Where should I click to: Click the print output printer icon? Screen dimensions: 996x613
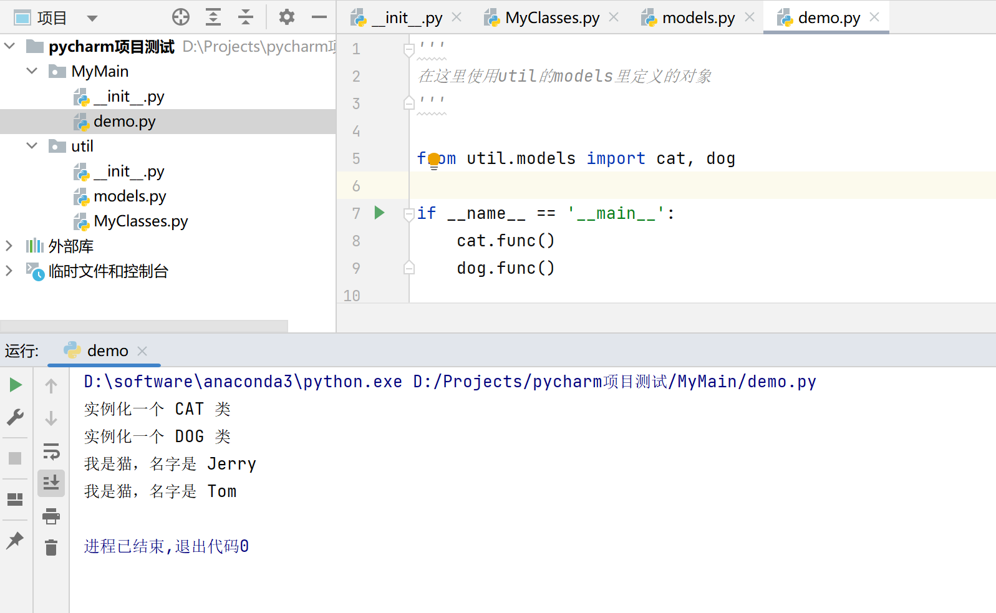pyautogui.click(x=51, y=516)
